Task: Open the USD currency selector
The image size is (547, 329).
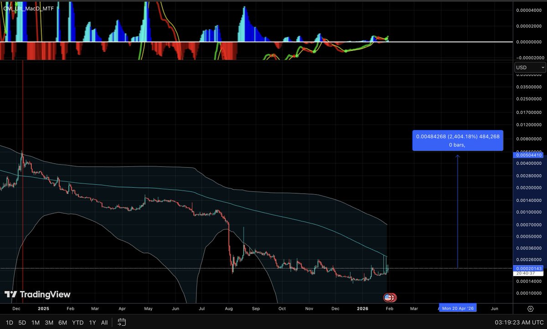Action: click(x=529, y=67)
